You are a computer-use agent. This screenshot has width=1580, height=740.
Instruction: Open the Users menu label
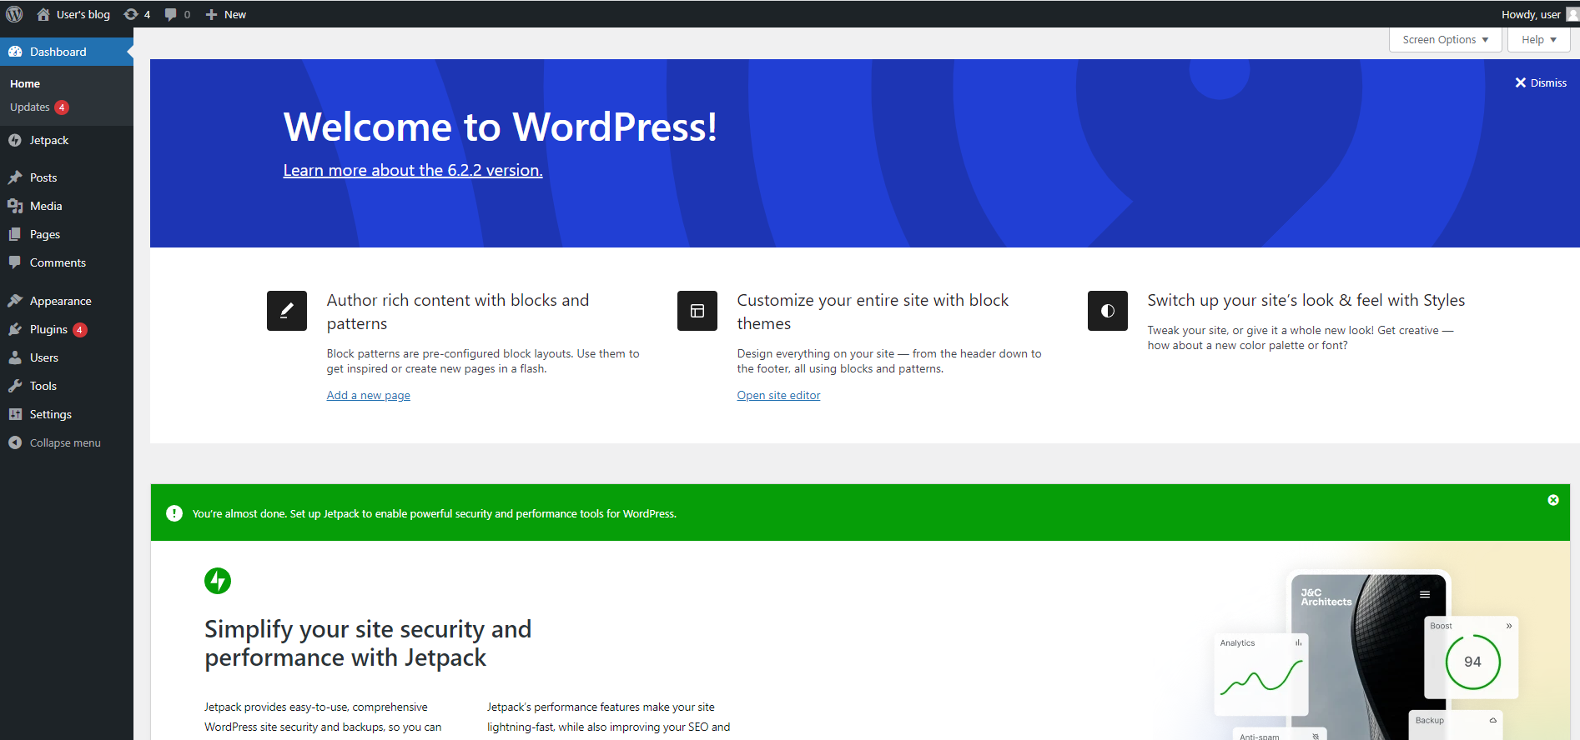pos(44,357)
